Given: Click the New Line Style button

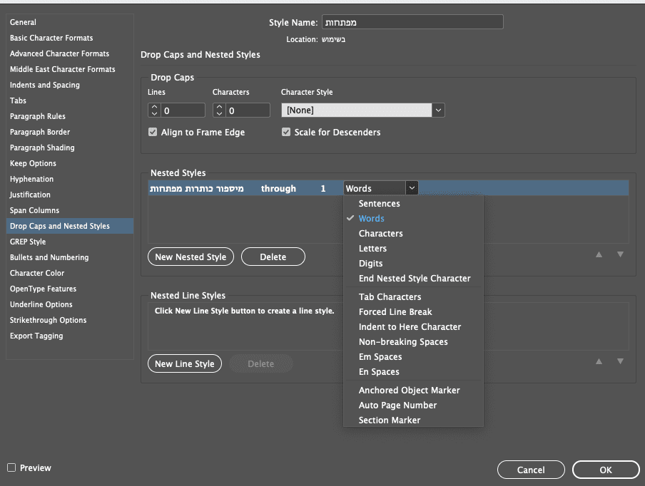Looking at the screenshot, I should (185, 363).
